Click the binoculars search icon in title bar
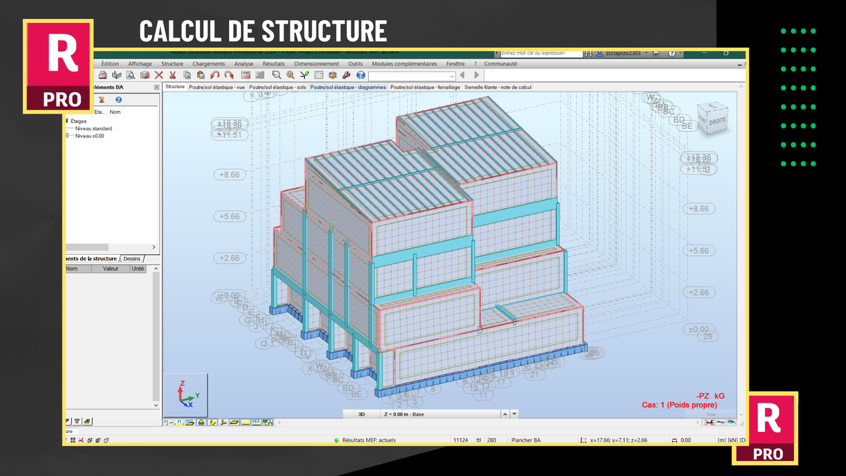This screenshot has width=846, height=476. point(588,53)
